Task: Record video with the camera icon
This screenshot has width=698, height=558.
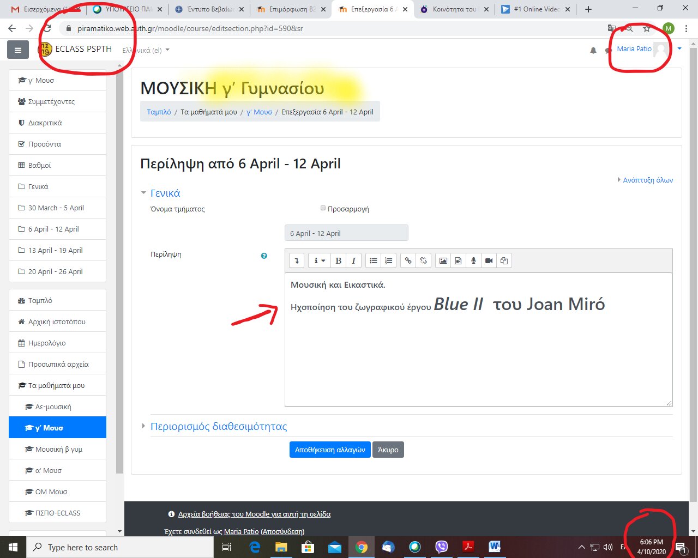Action: 489,260
